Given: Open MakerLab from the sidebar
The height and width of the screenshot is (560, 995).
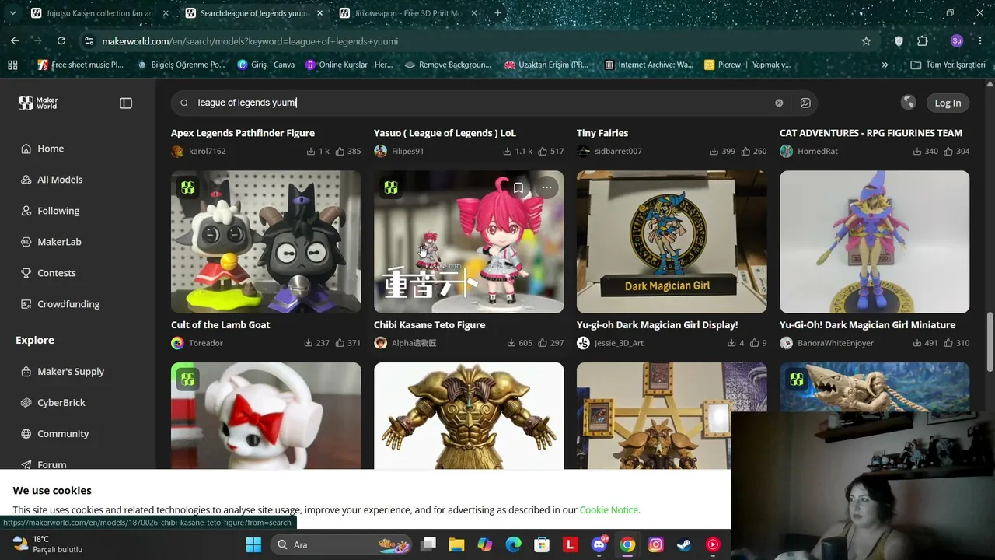Looking at the screenshot, I should click(59, 242).
